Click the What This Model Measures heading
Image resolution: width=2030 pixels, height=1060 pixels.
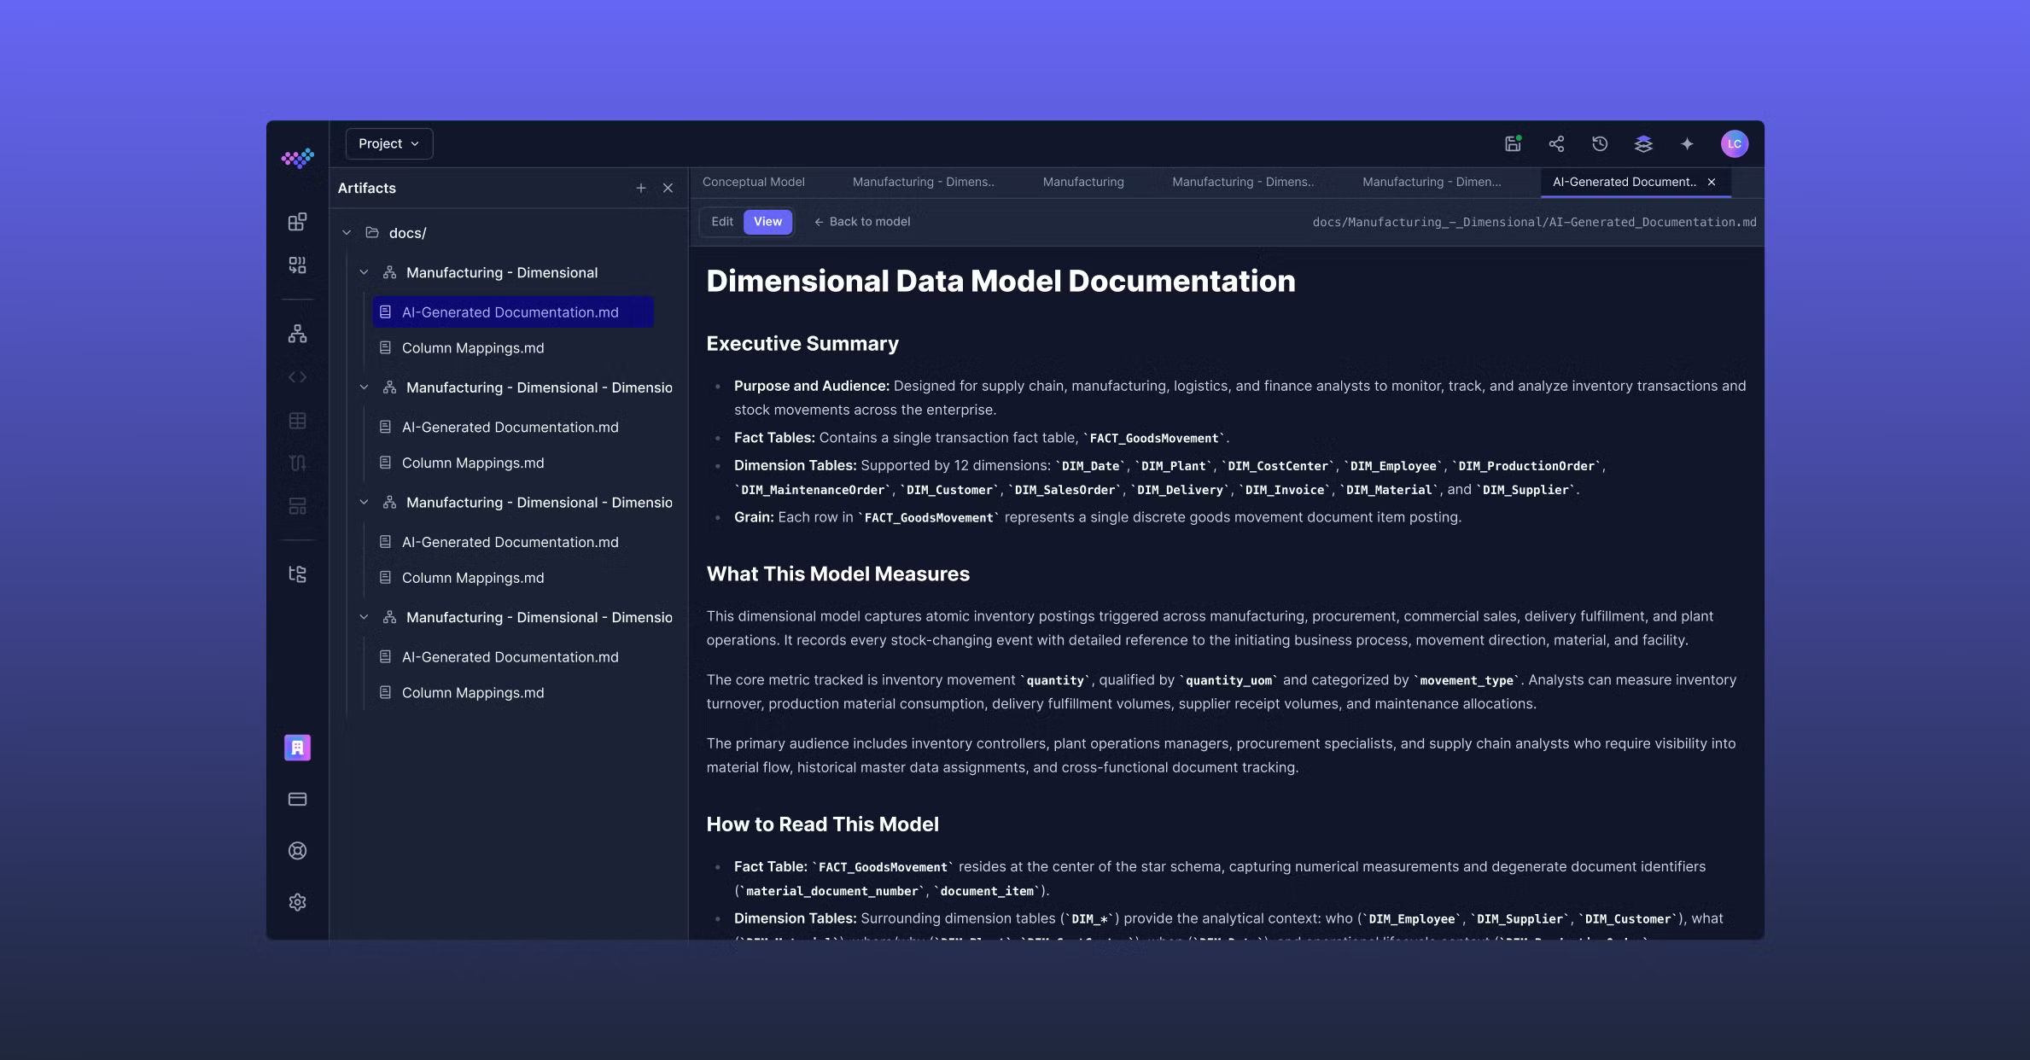point(838,574)
